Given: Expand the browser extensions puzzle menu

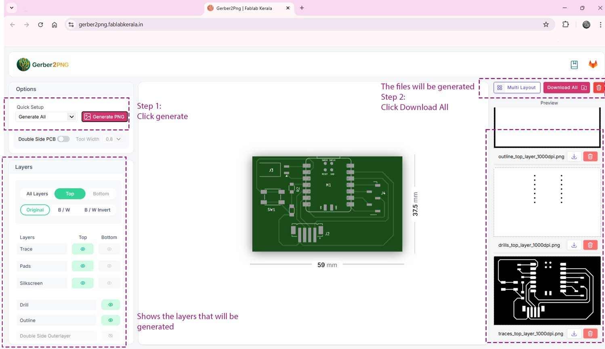Looking at the screenshot, I should click(565, 24).
